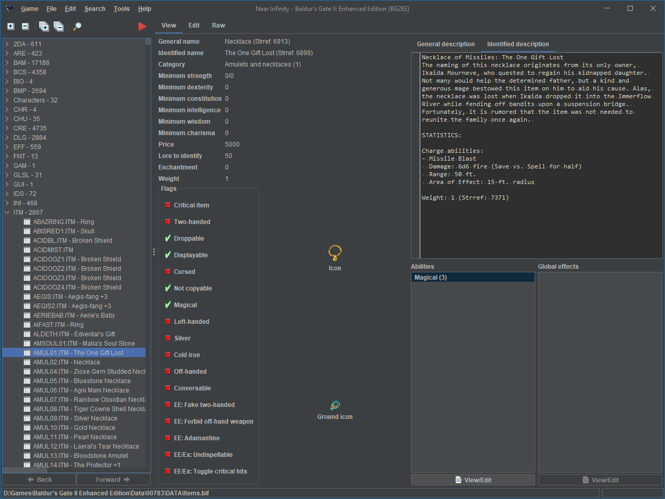Click View/Edit button under Abilities
Screen dimensions: 665x499
click(473, 480)
